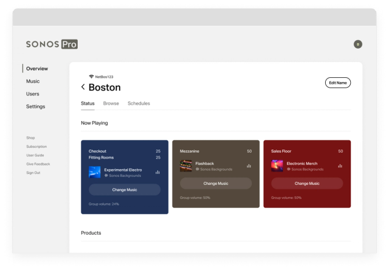Open Overview in the sidebar
This screenshot has width=389, height=270.
[x=37, y=69]
